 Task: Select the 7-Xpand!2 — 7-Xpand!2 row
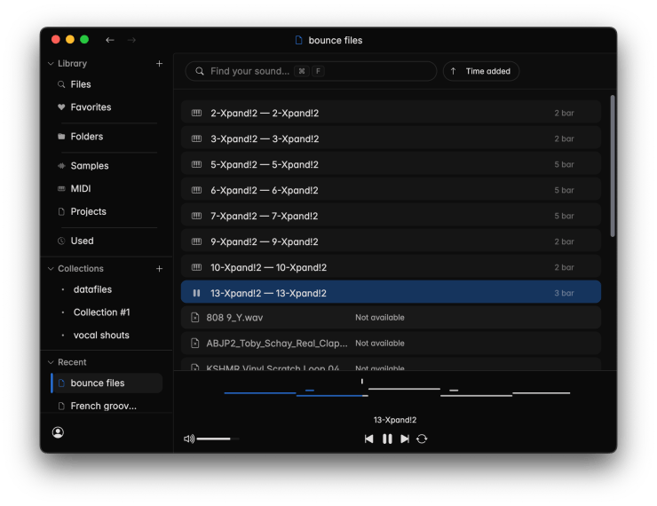click(391, 216)
